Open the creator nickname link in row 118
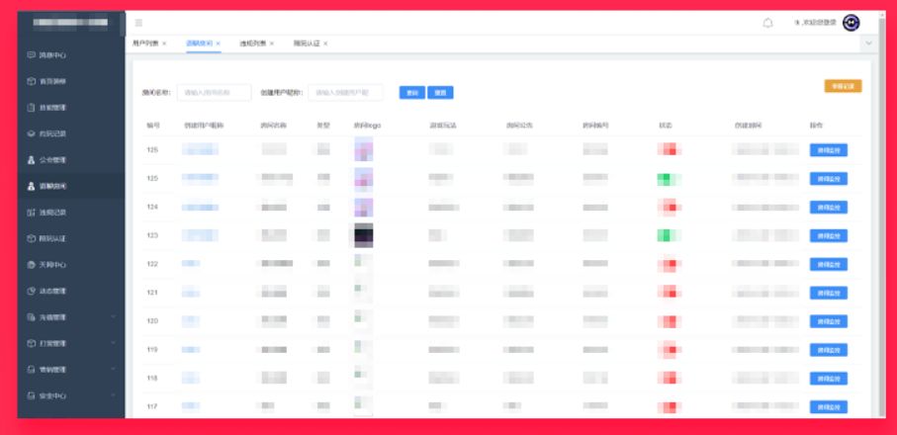The image size is (897, 435). [191, 379]
